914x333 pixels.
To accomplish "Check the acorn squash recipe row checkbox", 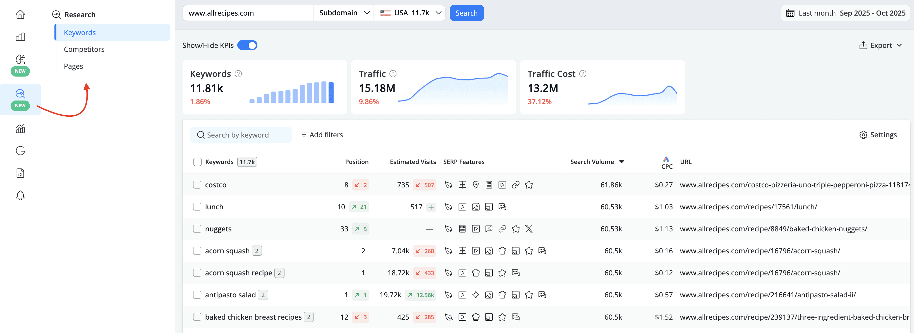I will tap(197, 273).
